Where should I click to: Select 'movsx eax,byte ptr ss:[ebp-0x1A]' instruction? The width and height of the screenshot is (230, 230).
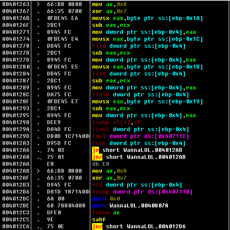148,18
